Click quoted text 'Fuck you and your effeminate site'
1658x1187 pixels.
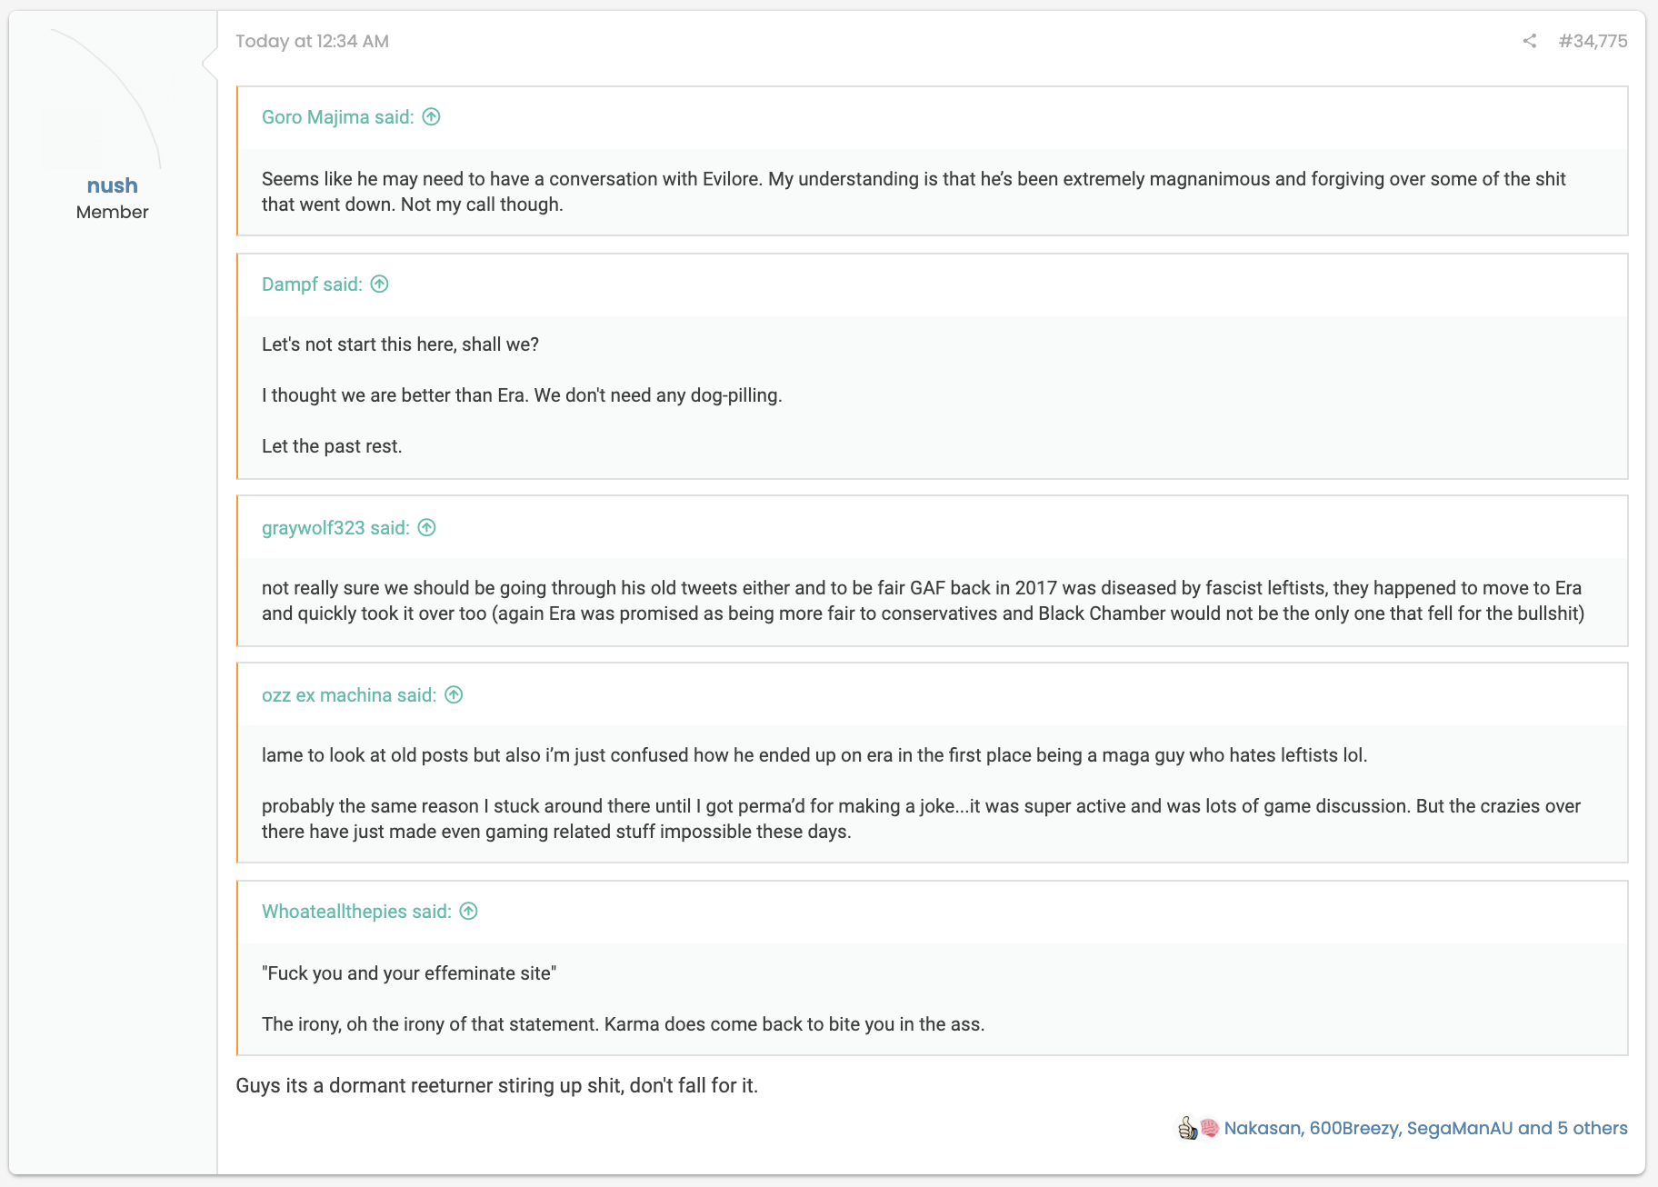409,973
